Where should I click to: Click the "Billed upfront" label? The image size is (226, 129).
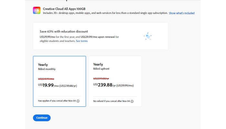click(x=101, y=69)
